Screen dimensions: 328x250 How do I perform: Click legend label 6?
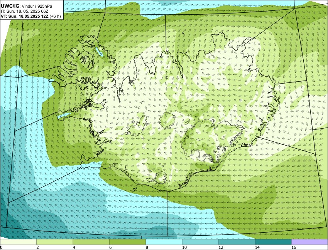(x=110, y=247)
